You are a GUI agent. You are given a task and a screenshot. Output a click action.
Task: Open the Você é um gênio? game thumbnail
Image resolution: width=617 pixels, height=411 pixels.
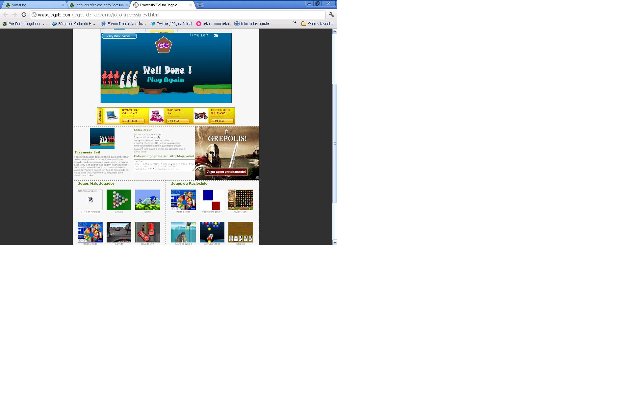click(212, 200)
